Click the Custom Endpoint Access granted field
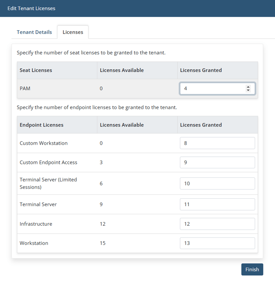The height and width of the screenshot is (281, 275). (x=217, y=163)
